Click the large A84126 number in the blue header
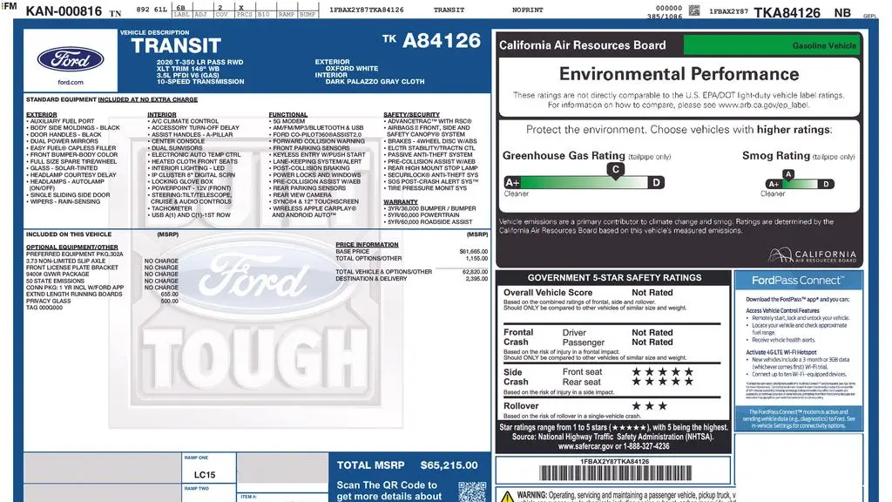 (442, 40)
